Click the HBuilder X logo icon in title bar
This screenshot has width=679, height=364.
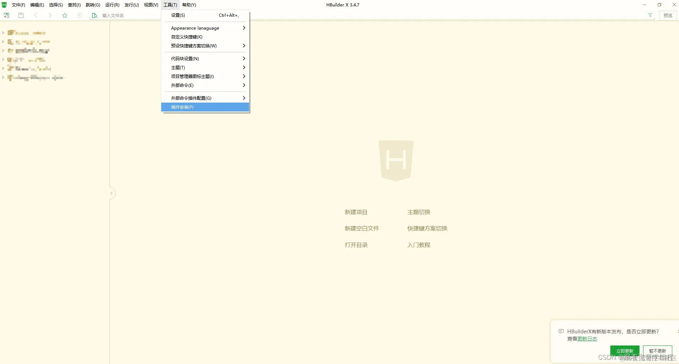(4, 5)
